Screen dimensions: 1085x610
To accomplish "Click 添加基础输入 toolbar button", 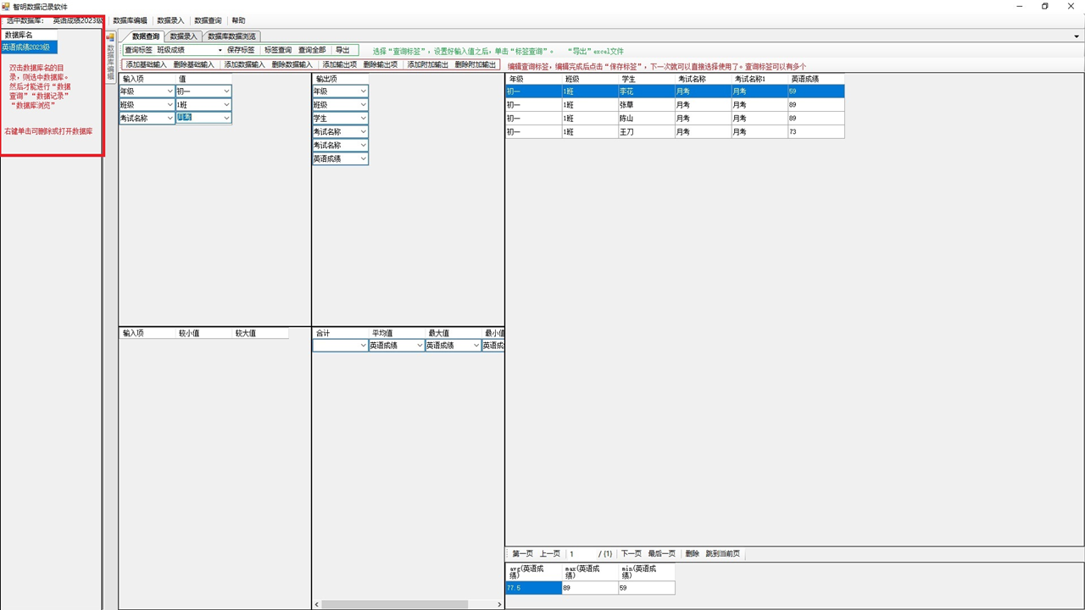I will [146, 64].
